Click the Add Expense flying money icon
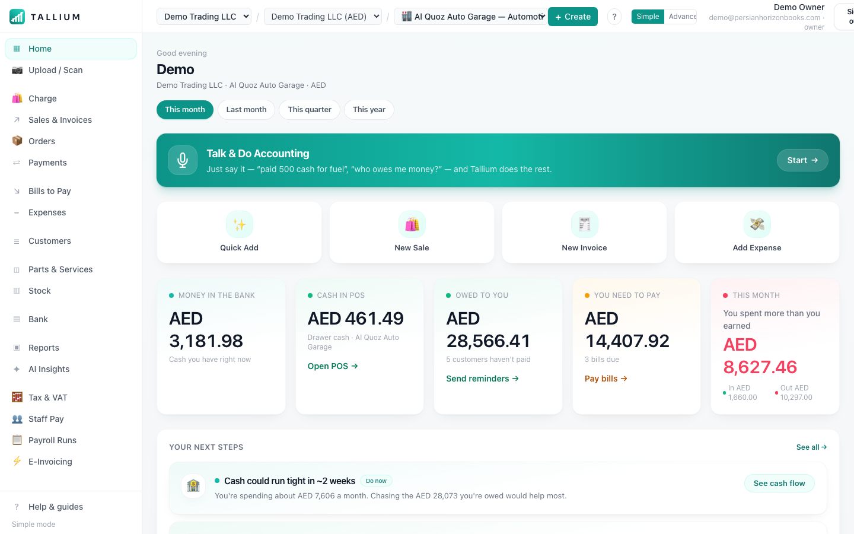The image size is (854, 534). [757, 224]
